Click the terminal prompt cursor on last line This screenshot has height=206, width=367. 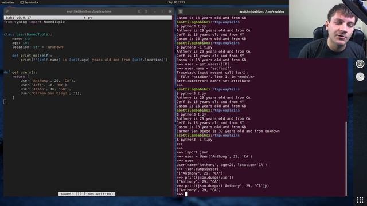[x=186, y=194]
